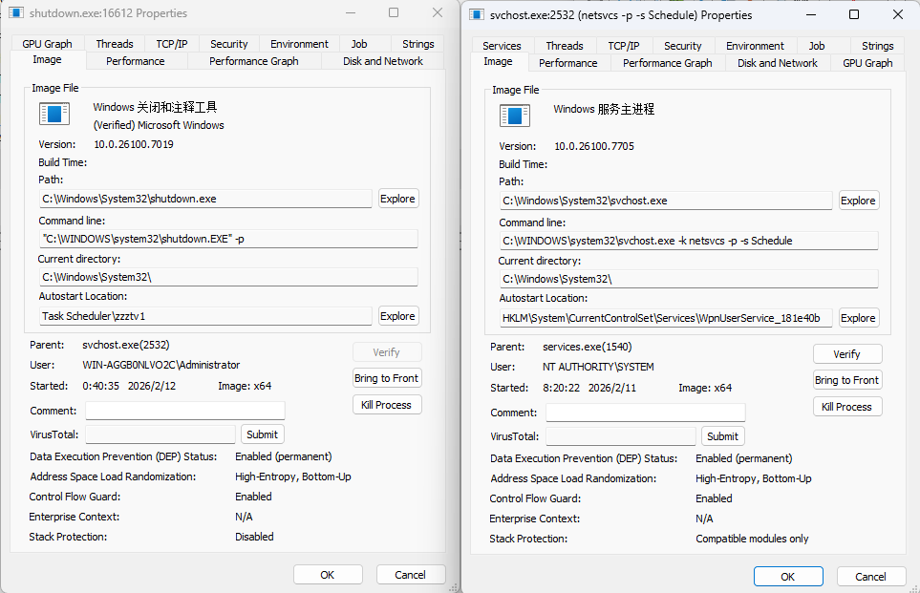Click the Comment field in shutdown.exe Properties
Image resolution: width=920 pixels, height=593 pixels.
point(184,411)
